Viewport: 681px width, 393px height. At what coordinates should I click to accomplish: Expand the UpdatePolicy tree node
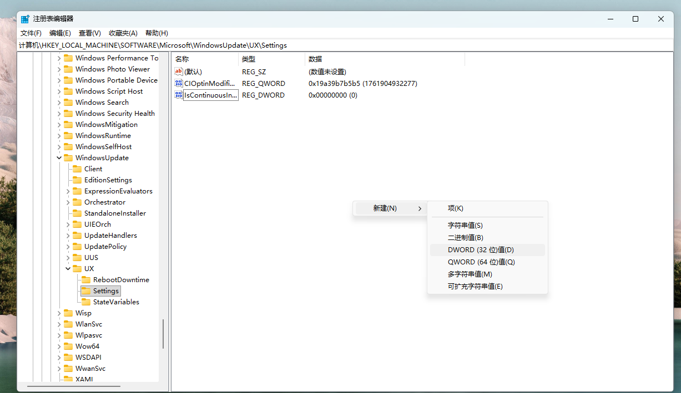[x=68, y=247]
